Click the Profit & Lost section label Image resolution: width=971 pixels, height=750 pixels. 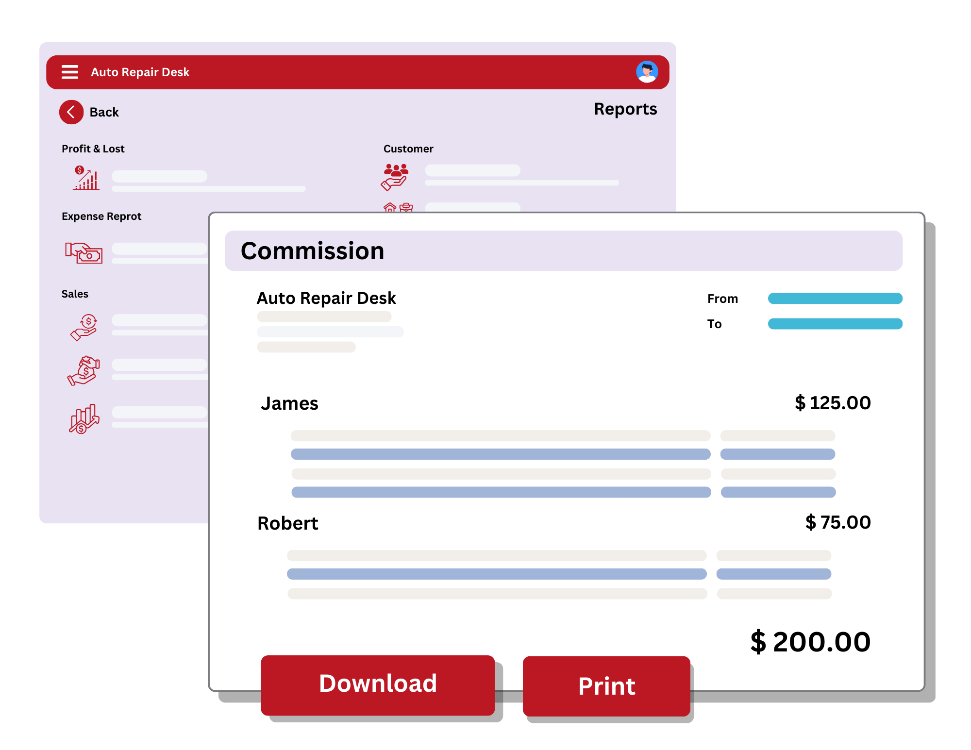pyautogui.click(x=93, y=149)
